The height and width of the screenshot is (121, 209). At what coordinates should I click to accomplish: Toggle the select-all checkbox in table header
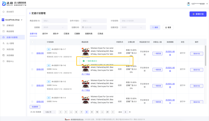point(32,42)
